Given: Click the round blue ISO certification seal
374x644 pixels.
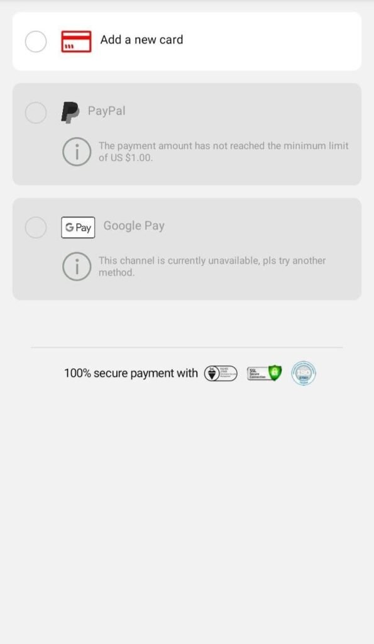Looking at the screenshot, I should pyautogui.click(x=304, y=373).
